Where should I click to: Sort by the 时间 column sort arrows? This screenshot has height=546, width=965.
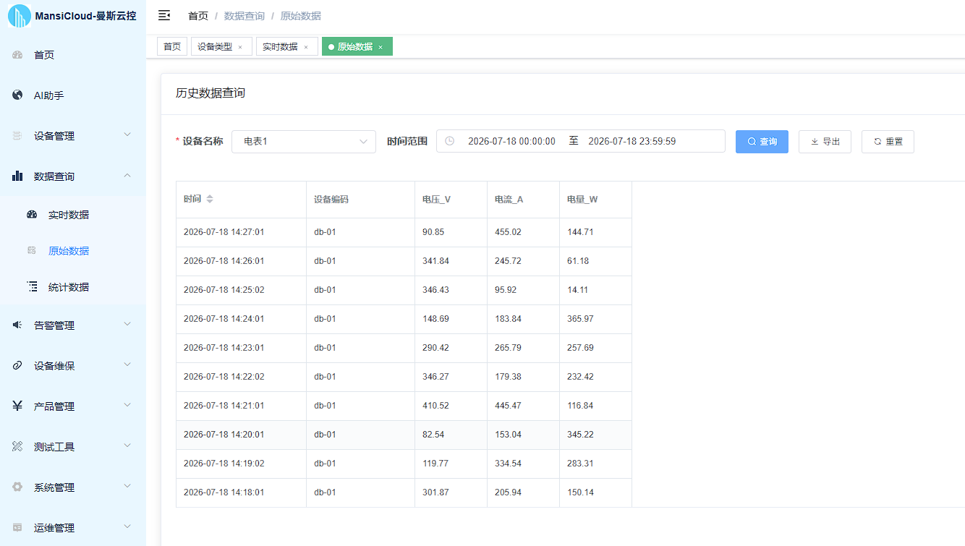210,200
